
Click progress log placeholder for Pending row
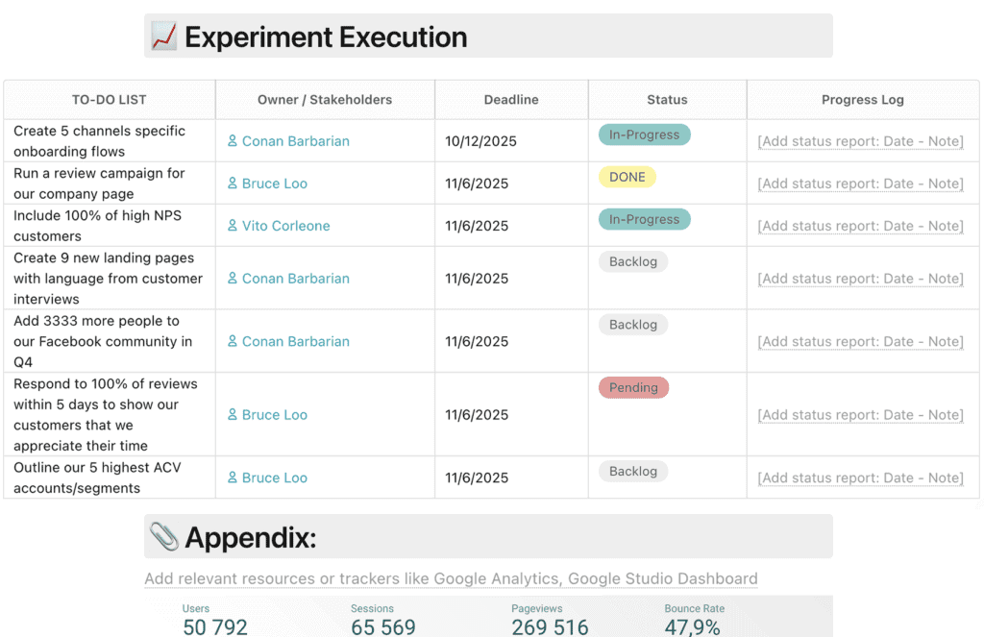(x=860, y=415)
